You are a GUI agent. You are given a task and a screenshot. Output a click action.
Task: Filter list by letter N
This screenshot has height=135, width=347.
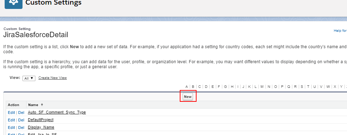(x=269, y=86)
